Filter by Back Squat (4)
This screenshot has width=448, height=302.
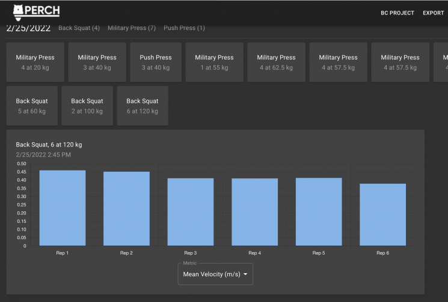[x=79, y=28]
